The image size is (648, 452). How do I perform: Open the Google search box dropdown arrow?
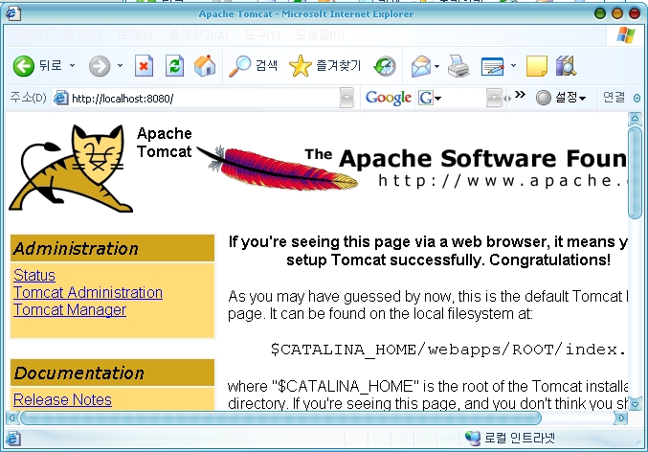494,98
